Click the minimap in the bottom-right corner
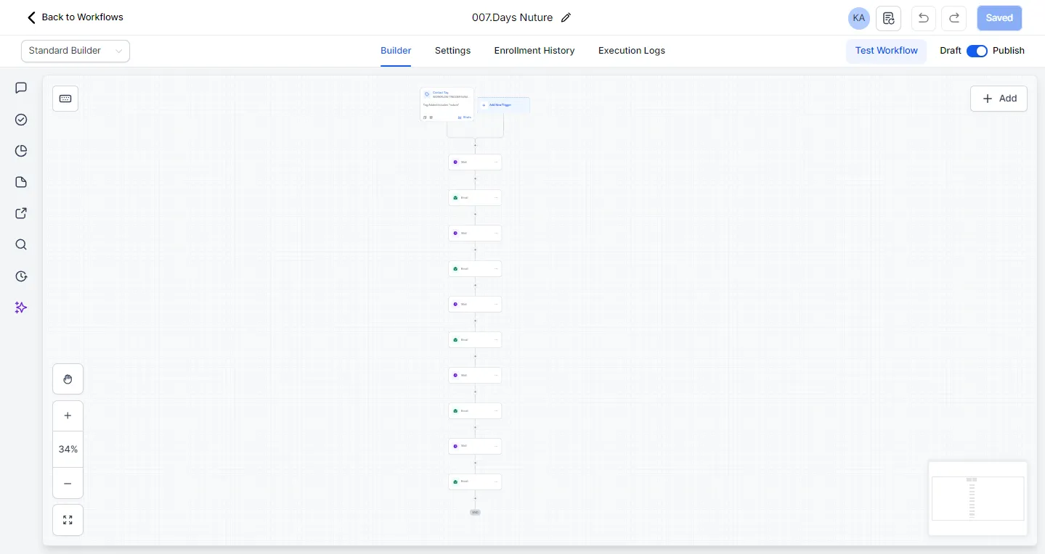This screenshot has width=1045, height=554. pos(977,498)
